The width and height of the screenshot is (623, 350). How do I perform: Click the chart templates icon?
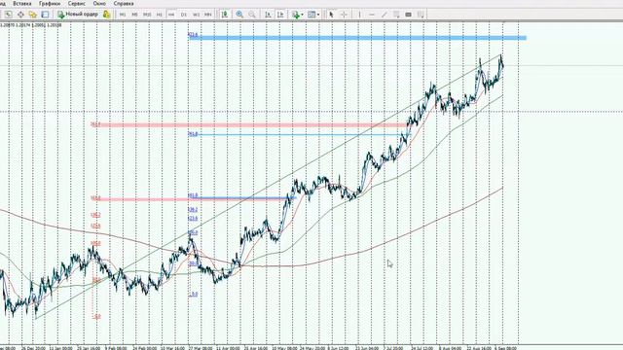311,15
